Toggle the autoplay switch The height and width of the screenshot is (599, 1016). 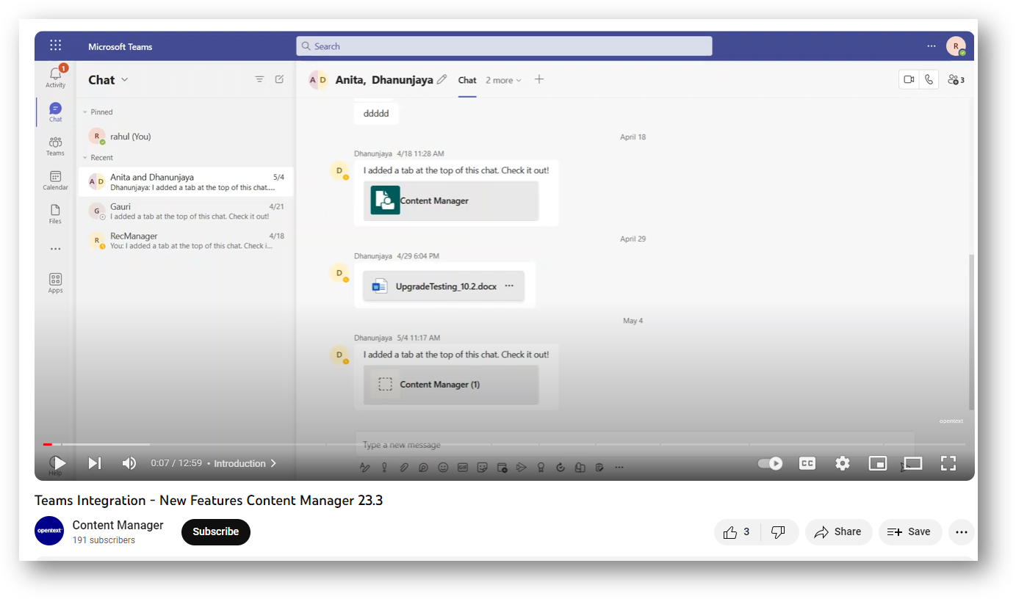(771, 463)
